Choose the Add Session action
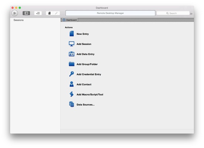Viewport: 204px width, 148px height. coord(84,44)
